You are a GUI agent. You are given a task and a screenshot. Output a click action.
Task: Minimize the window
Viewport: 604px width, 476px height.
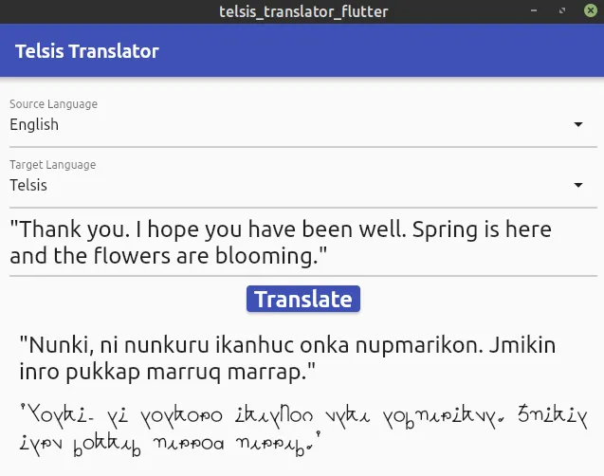[x=534, y=10]
